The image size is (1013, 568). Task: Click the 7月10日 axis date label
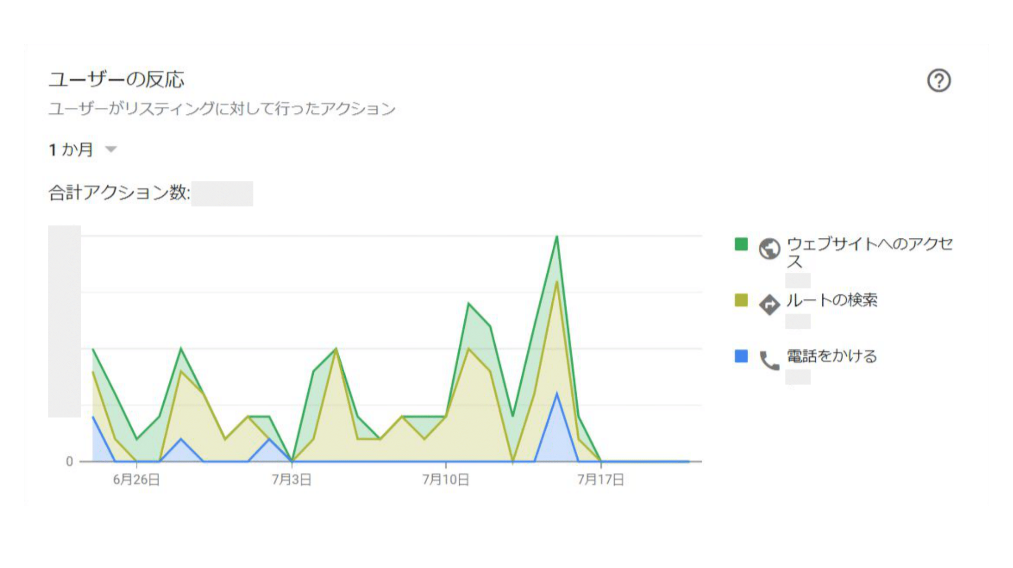point(445,480)
